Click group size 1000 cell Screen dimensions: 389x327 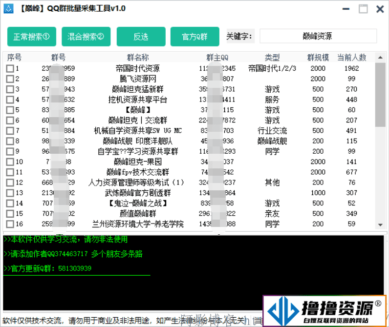[318, 193]
